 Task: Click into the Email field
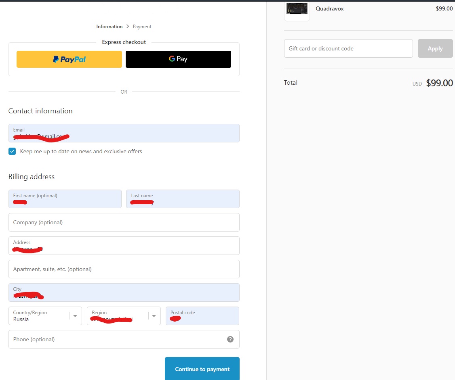(124, 133)
